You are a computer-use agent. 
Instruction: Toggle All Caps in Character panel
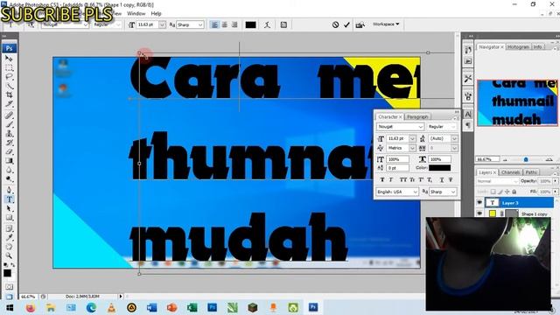(x=403, y=179)
